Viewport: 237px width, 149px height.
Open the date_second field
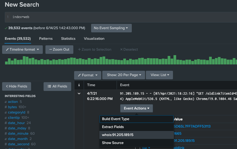[x=19, y=144]
